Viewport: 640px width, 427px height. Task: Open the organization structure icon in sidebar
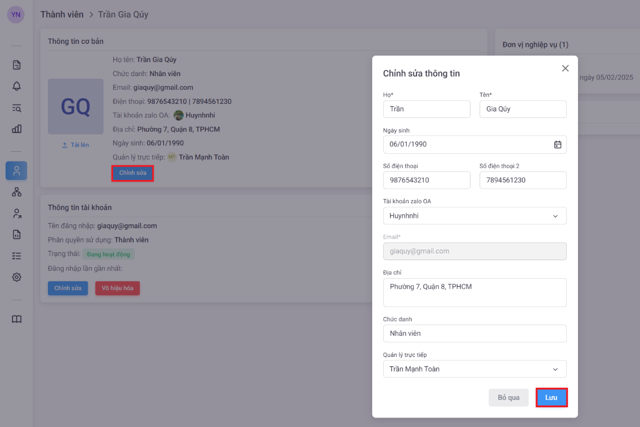coord(17,192)
